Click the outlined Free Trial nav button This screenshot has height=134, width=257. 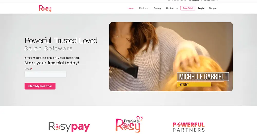point(188,8)
